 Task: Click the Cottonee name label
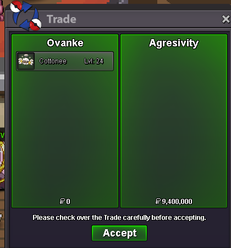pos(53,61)
